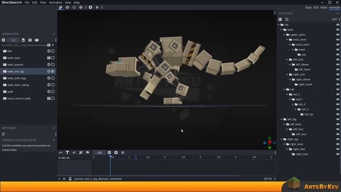
Task: Select the Move tool in the top toolbar
Action: coord(67,7)
